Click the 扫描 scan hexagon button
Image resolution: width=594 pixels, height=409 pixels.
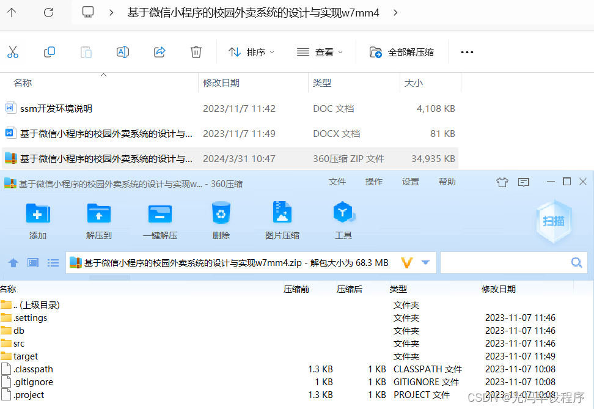coord(554,221)
